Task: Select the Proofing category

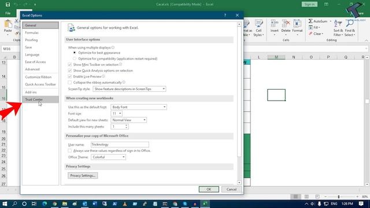Action: [40, 40]
